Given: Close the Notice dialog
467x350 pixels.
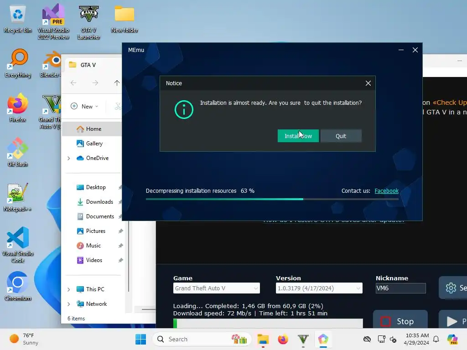Looking at the screenshot, I should (x=368, y=83).
